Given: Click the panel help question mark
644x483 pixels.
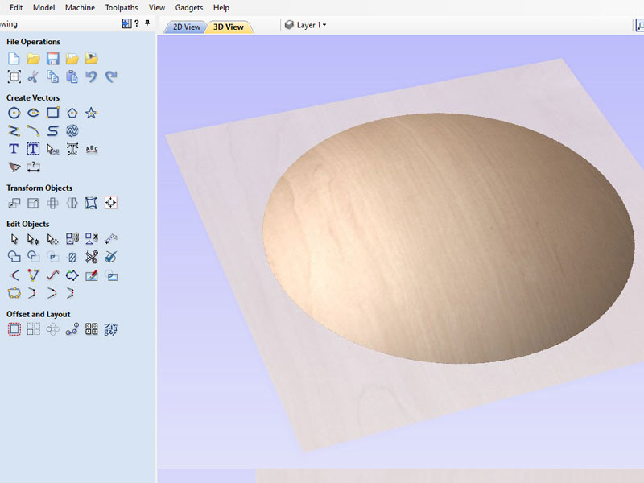Looking at the screenshot, I should [x=137, y=23].
